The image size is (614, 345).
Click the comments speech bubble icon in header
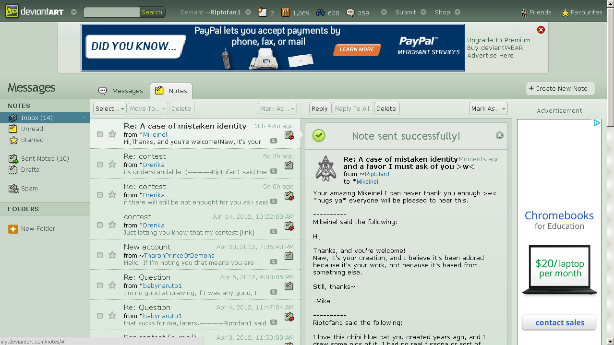(x=350, y=12)
